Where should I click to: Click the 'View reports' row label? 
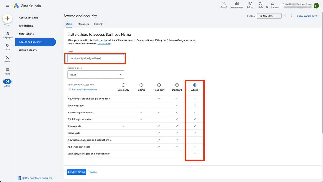[74, 126]
